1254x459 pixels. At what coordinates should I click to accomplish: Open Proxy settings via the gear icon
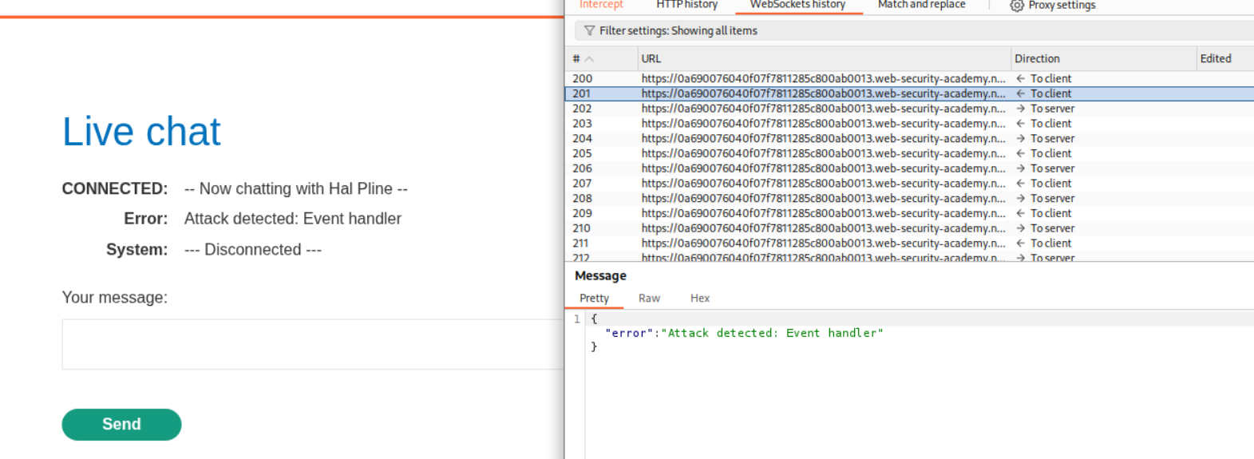point(1016,6)
